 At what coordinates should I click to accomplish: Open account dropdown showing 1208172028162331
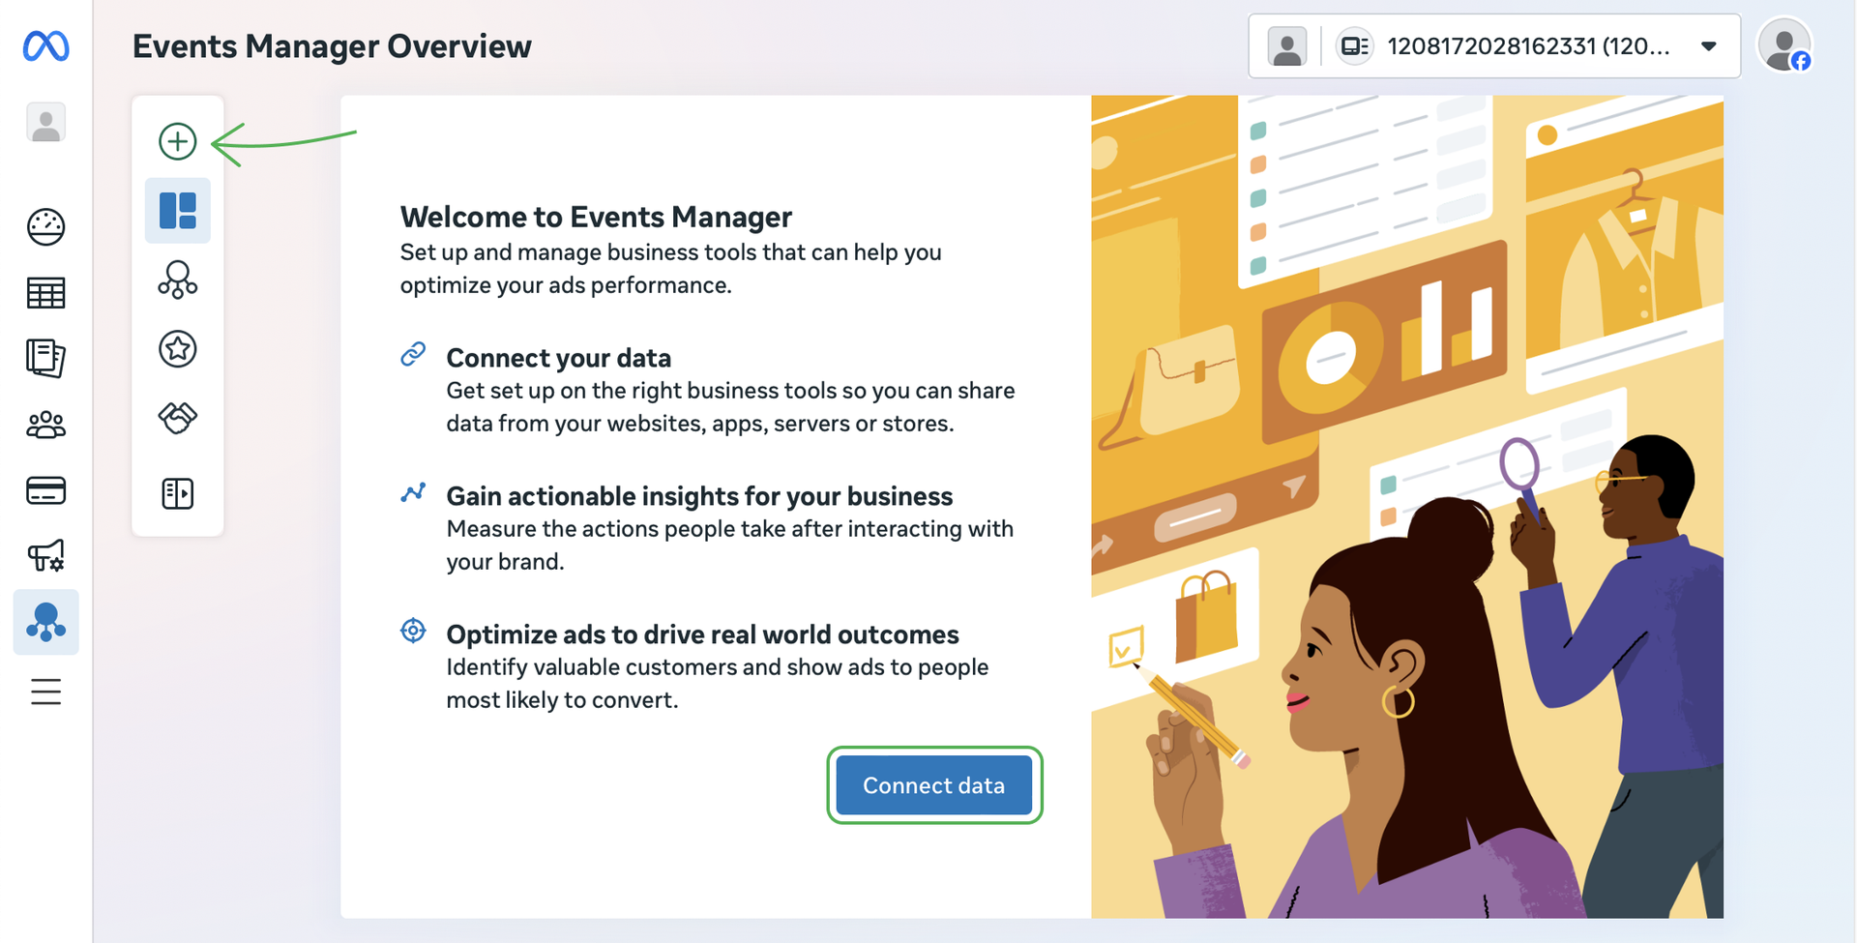(x=1528, y=46)
